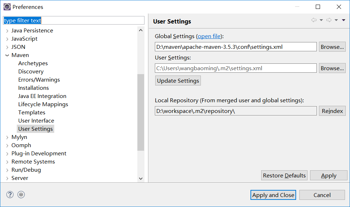Click Browse next to Global Settings
This screenshot has height=207, width=350.
click(x=332, y=47)
